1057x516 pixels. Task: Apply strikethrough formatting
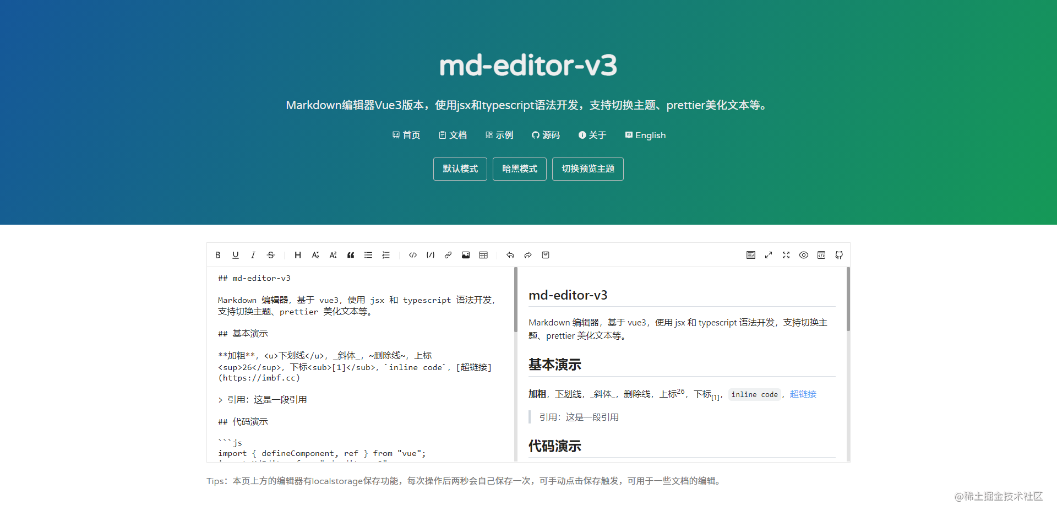pyautogui.click(x=270, y=255)
